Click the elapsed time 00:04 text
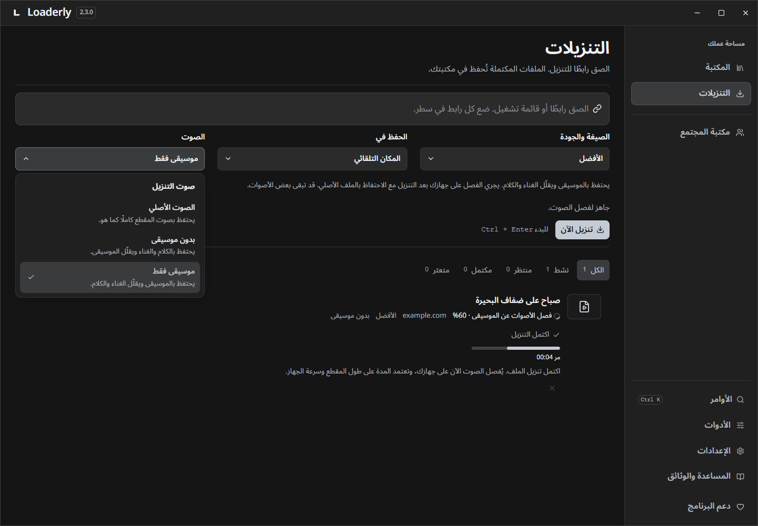The width and height of the screenshot is (758, 526). pyautogui.click(x=545, y=358)
